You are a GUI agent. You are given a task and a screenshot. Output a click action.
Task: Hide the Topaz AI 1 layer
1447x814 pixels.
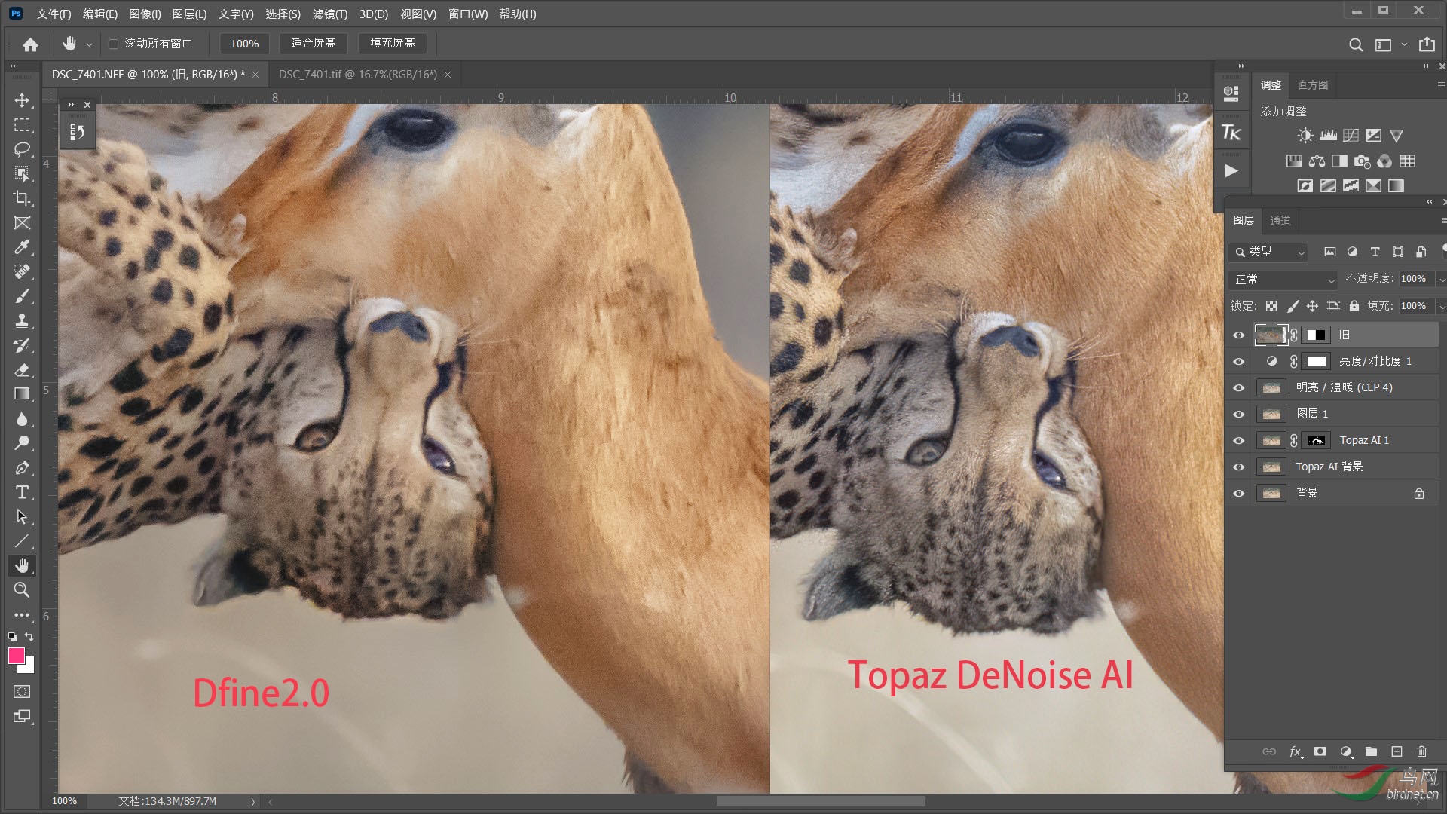[x=1238, y=440]
